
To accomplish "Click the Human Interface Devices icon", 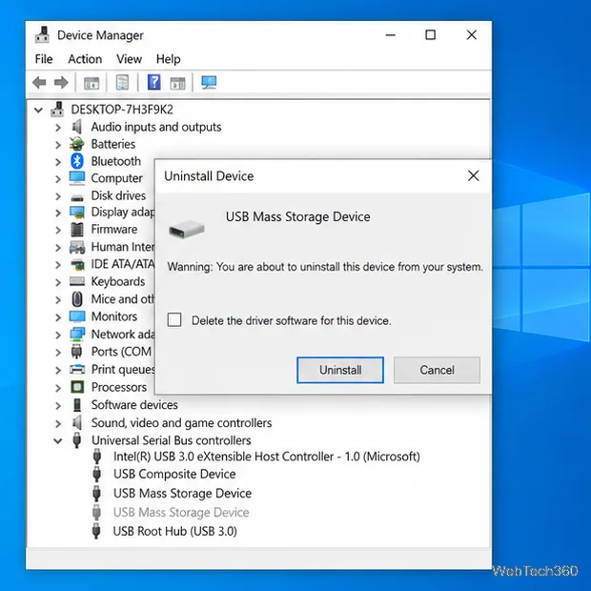I will click(77, 247).
